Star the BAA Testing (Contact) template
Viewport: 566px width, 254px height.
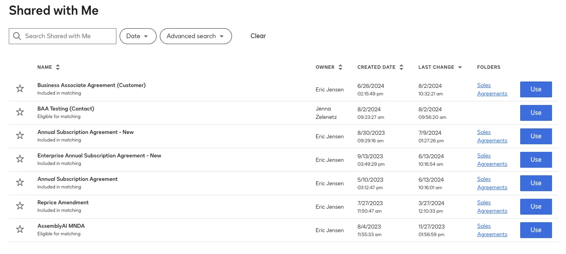pos(20,112)
